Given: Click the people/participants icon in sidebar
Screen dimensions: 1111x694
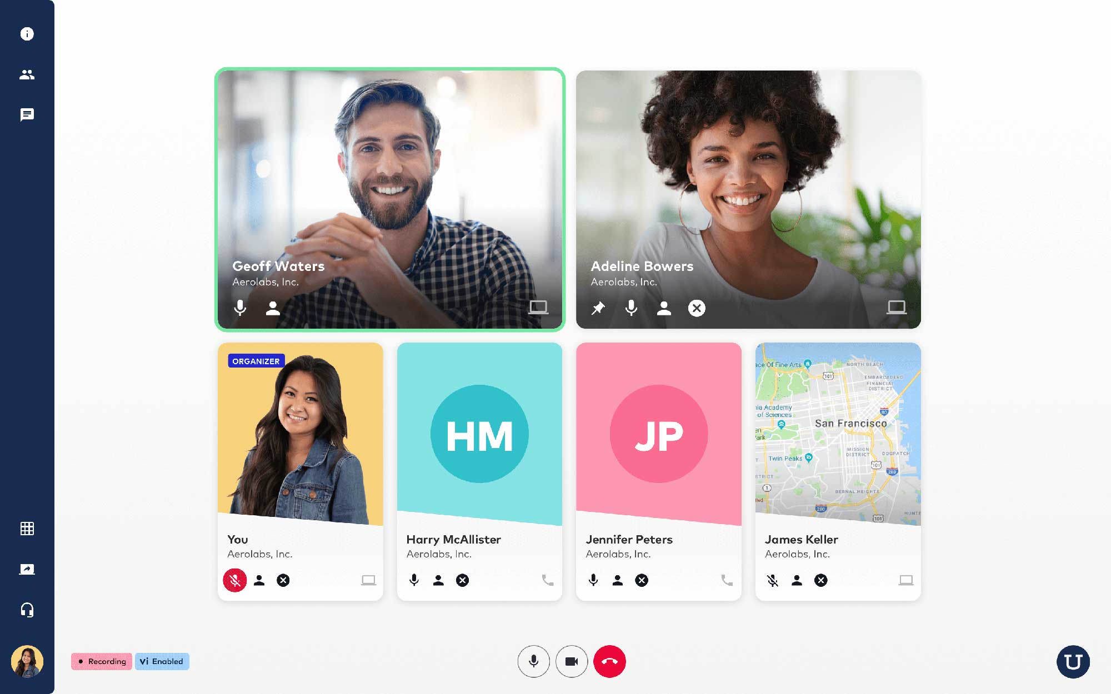Looking at the screenshot, I should (27, 74).
